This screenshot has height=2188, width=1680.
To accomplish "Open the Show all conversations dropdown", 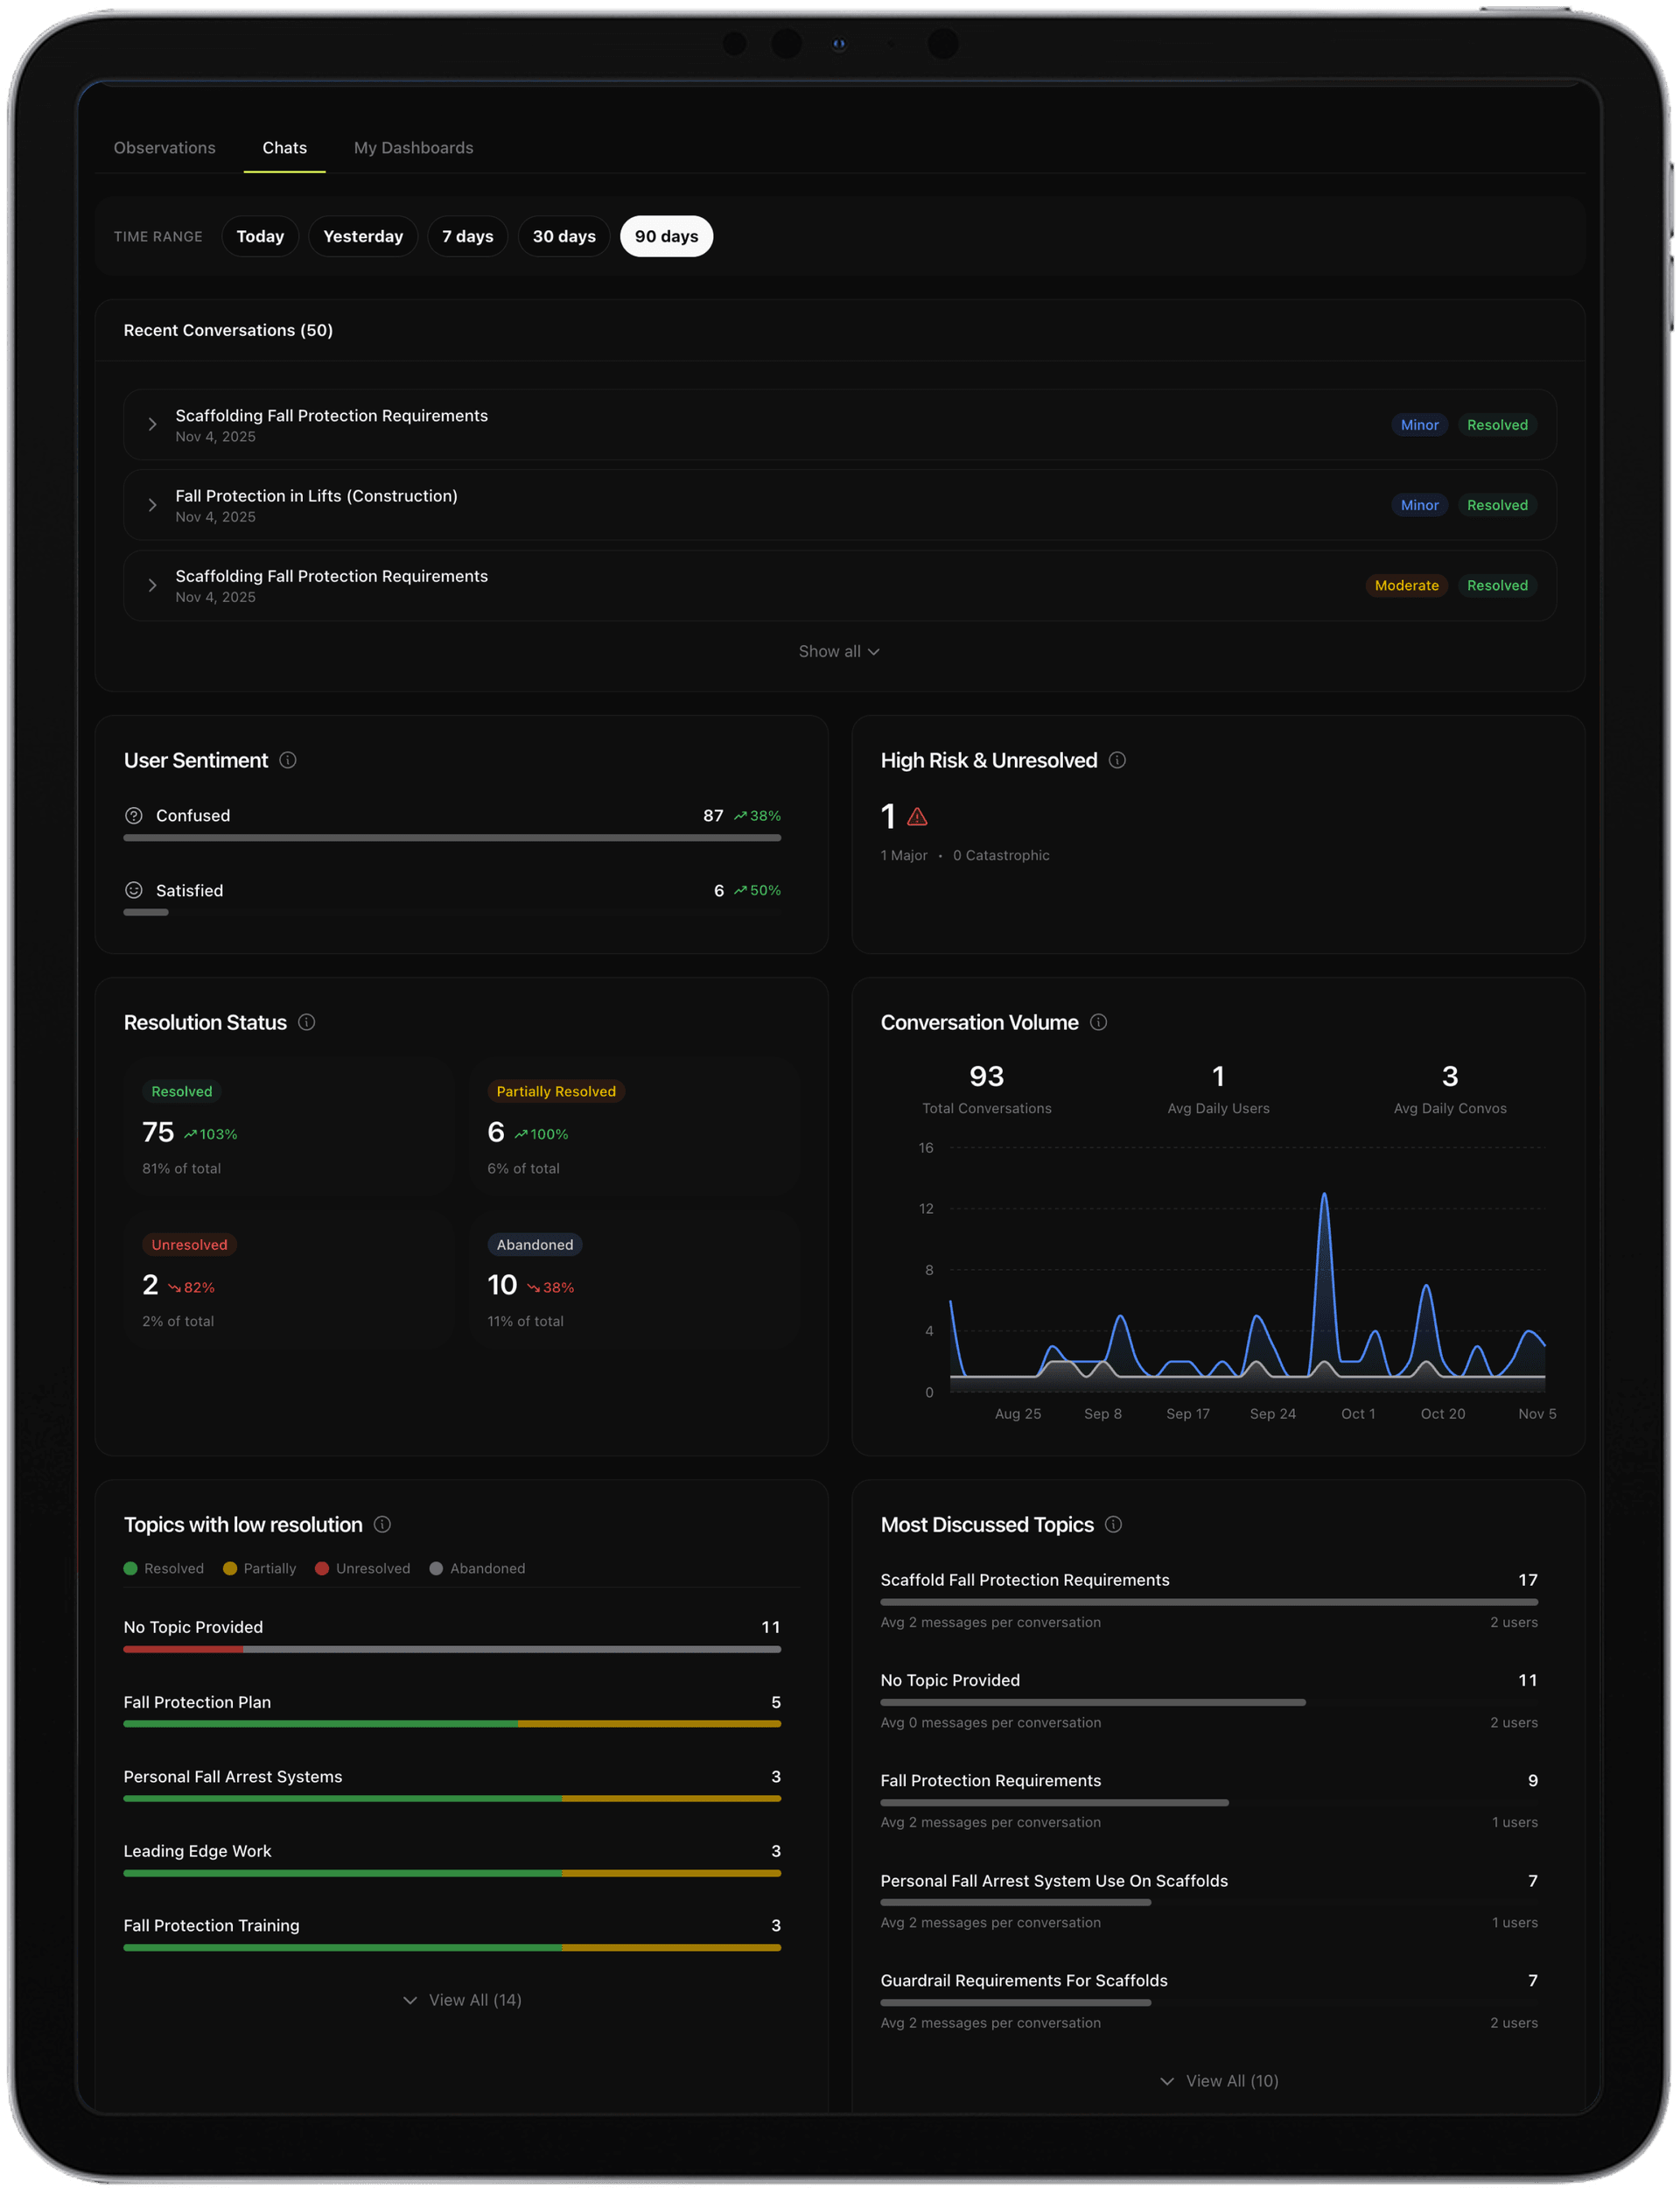I will pyautogui.click(x=839, y=651).
